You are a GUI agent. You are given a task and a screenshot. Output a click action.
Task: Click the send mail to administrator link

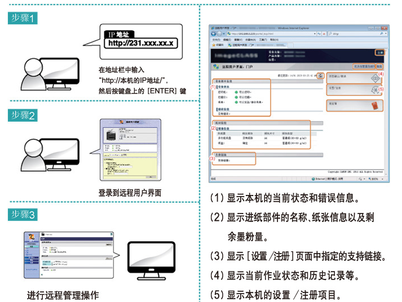click(x=364, y=66)
